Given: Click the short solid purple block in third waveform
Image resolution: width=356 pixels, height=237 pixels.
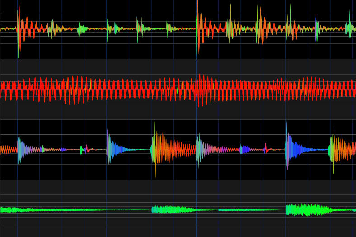Looking at the screenshot, I should point(245,149).
